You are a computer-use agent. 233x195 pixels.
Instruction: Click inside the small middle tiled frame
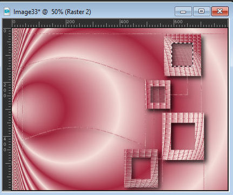click(157, 95)
